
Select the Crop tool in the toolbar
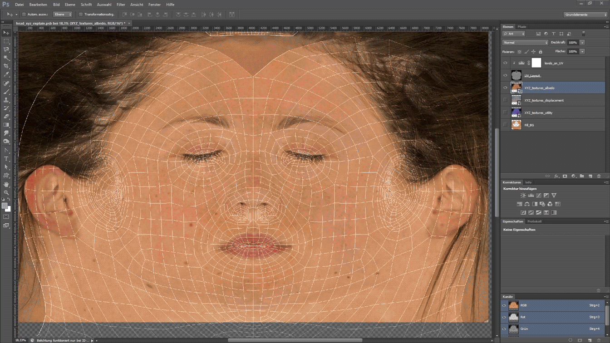pyautogui.click(x=6, y=66)
